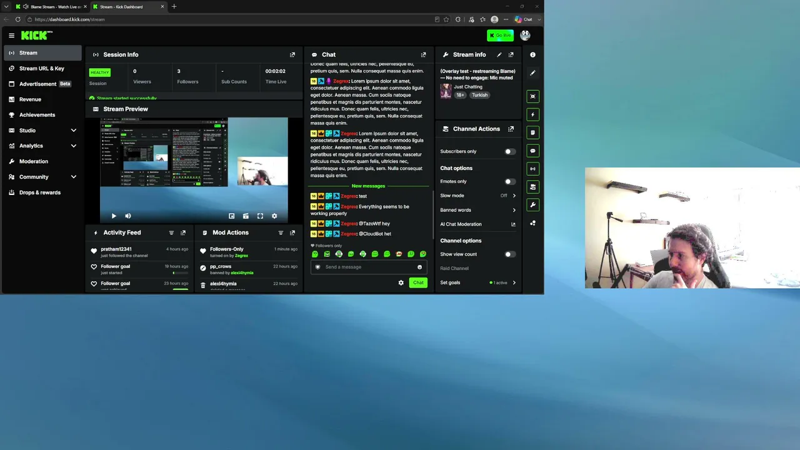
Task: Toggle the note widget in right sidebar
Action: click(532, 132)
